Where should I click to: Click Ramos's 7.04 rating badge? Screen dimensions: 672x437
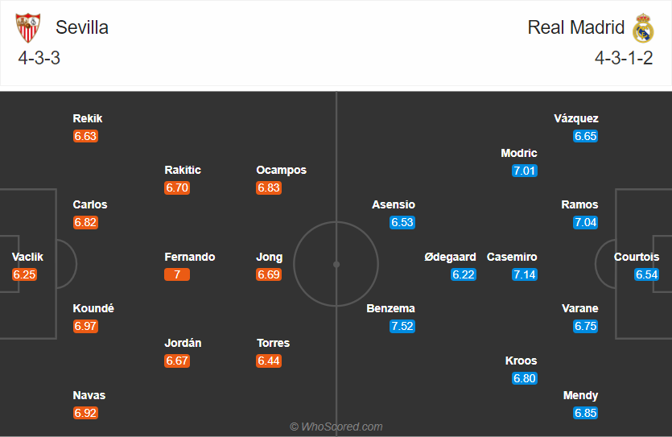pos(586,223)
